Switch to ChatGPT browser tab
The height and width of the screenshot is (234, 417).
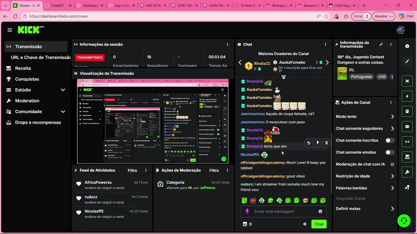57,6
